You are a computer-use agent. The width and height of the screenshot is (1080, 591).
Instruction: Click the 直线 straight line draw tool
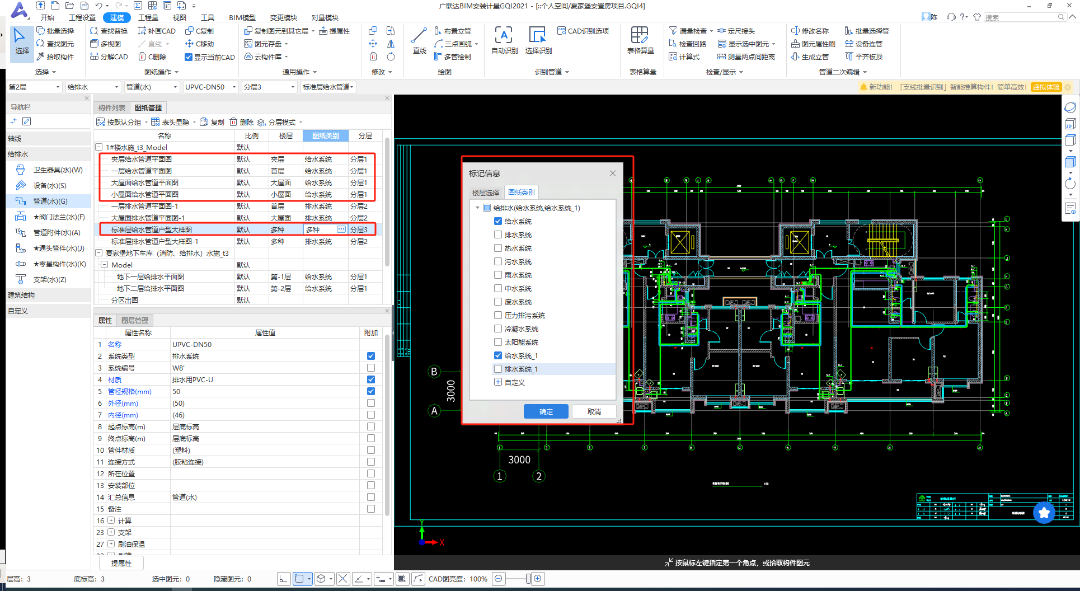(x=419, y=41)
